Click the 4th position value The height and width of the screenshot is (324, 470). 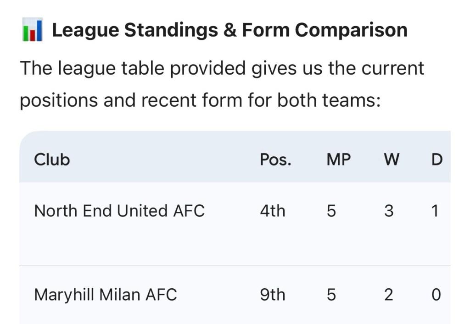(x=272, y=211)
